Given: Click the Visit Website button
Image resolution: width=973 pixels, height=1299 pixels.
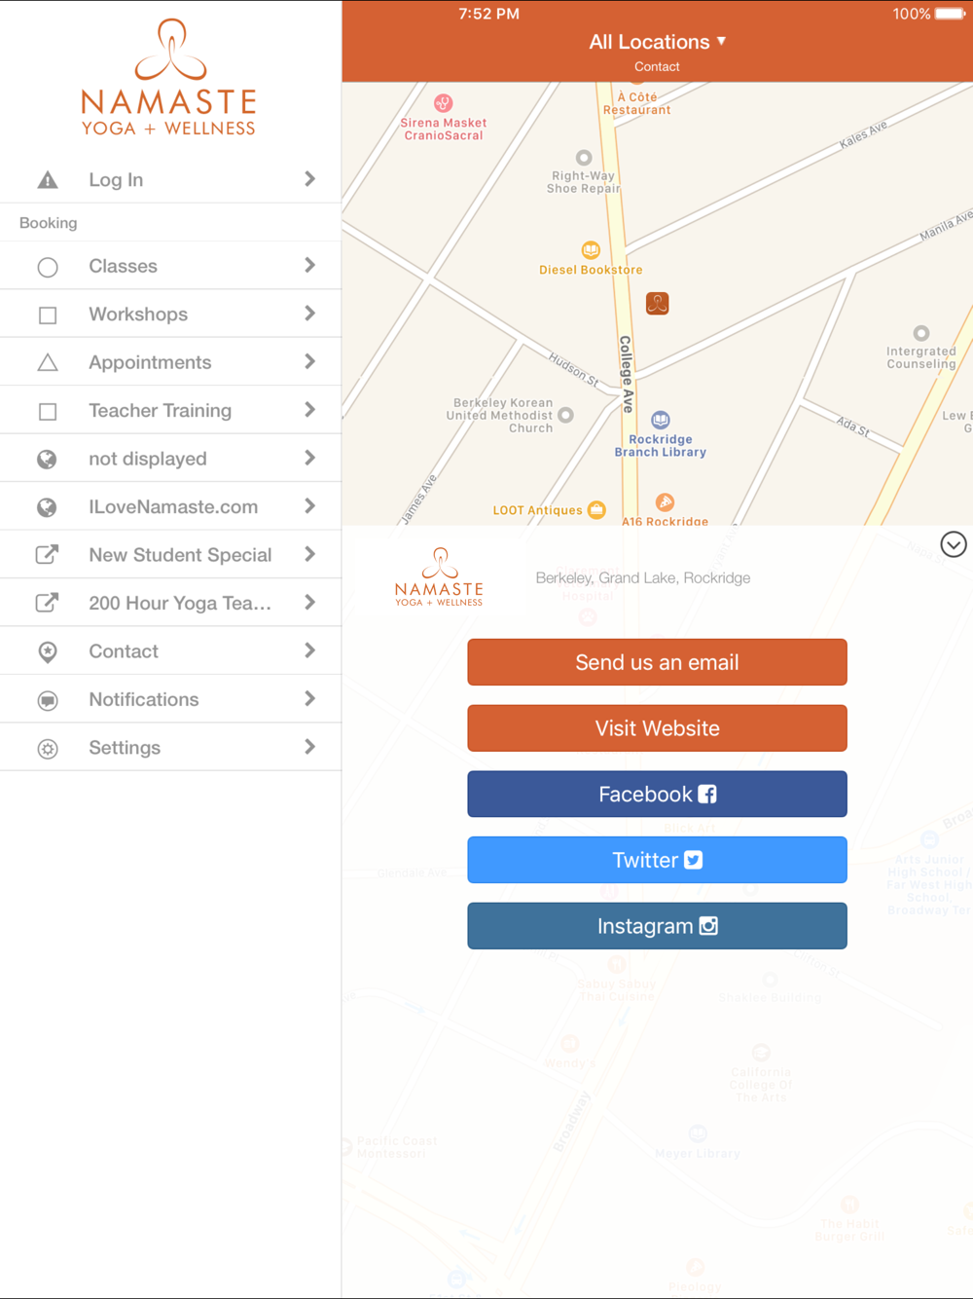Looking at the screenshot, I should (x=657, y=728).
